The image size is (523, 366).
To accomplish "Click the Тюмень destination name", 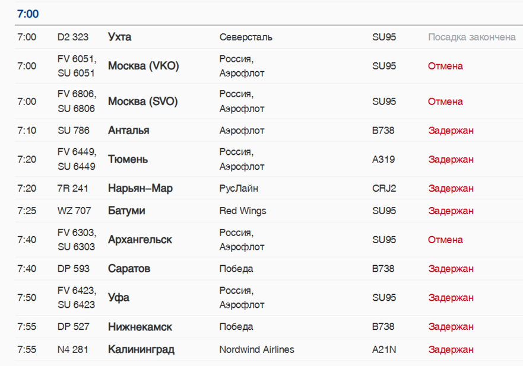I will pyautogui.click(x=128, y=160).
